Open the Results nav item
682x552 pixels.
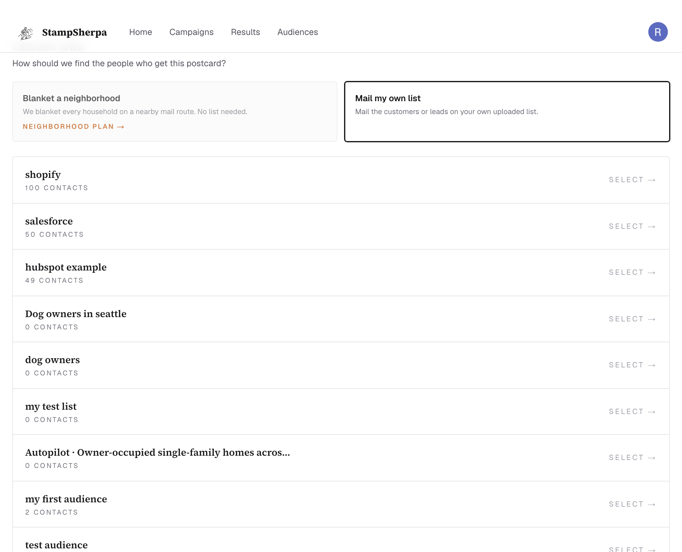coord(245,32)
